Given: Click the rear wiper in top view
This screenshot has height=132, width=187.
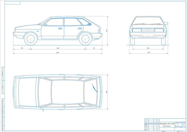Looking at the screenshot, I should pyautogui.click(x=95, y=88).
